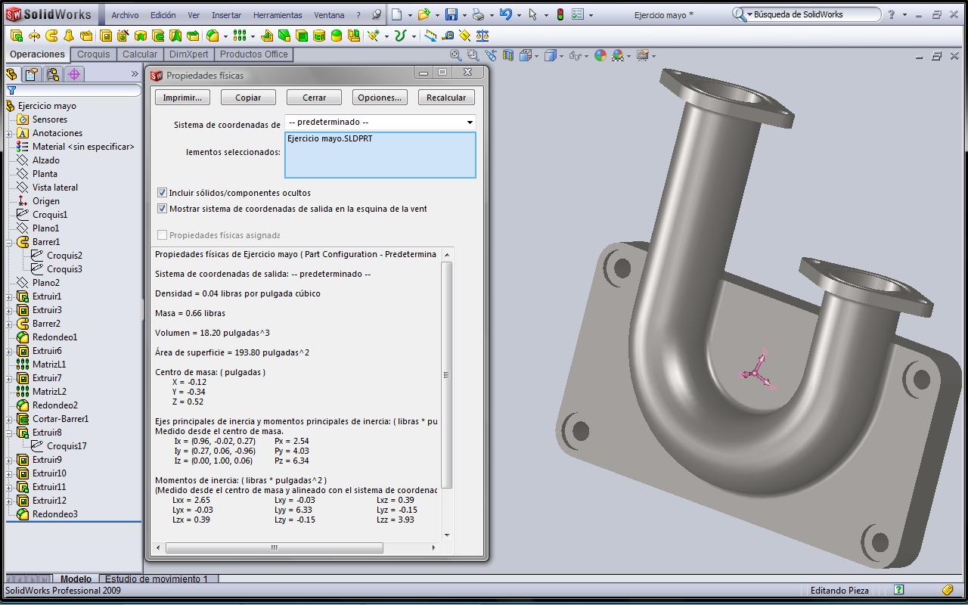Viewport: 968px width, 605px height.
Task: Open the Insertar menu
Action: point(226,15)
